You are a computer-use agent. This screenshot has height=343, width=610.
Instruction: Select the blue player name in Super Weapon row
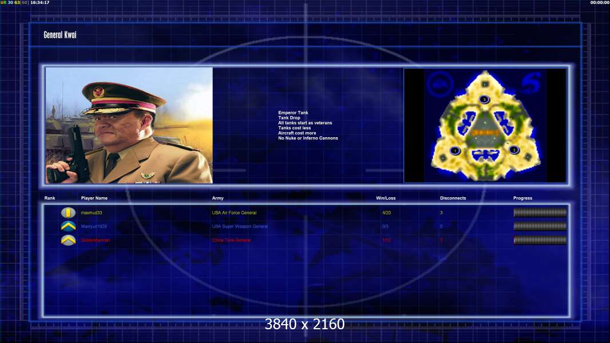[x=94, y=226]
